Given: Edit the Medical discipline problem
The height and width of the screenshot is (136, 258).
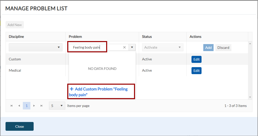Looking at the screenshot, I should [x=197, y=71].
